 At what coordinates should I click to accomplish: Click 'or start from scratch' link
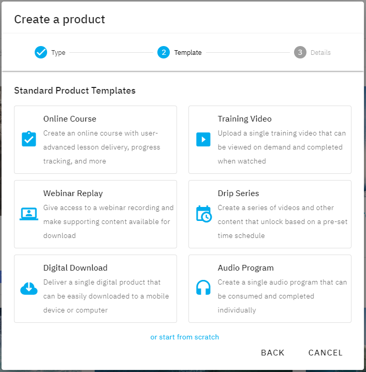click(185, 337)
